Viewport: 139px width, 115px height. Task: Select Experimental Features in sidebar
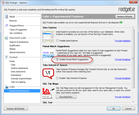click(x=22, y=91)
